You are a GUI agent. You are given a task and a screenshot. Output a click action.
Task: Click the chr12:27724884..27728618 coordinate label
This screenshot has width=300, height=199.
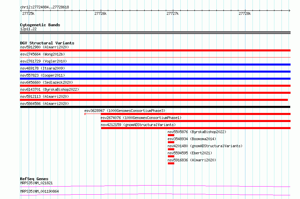(x=44, y=7)
